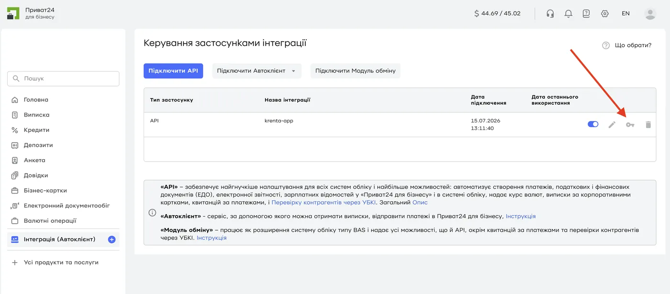Click the Кредити percent icon

(x=14, y=130)
